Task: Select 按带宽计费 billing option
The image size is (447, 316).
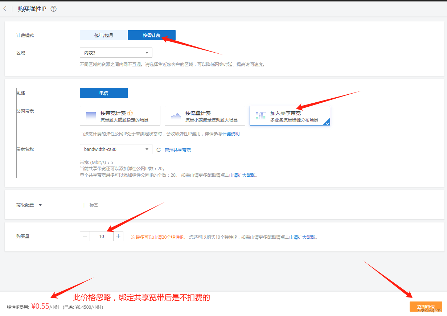Action: tap(120, 115)
